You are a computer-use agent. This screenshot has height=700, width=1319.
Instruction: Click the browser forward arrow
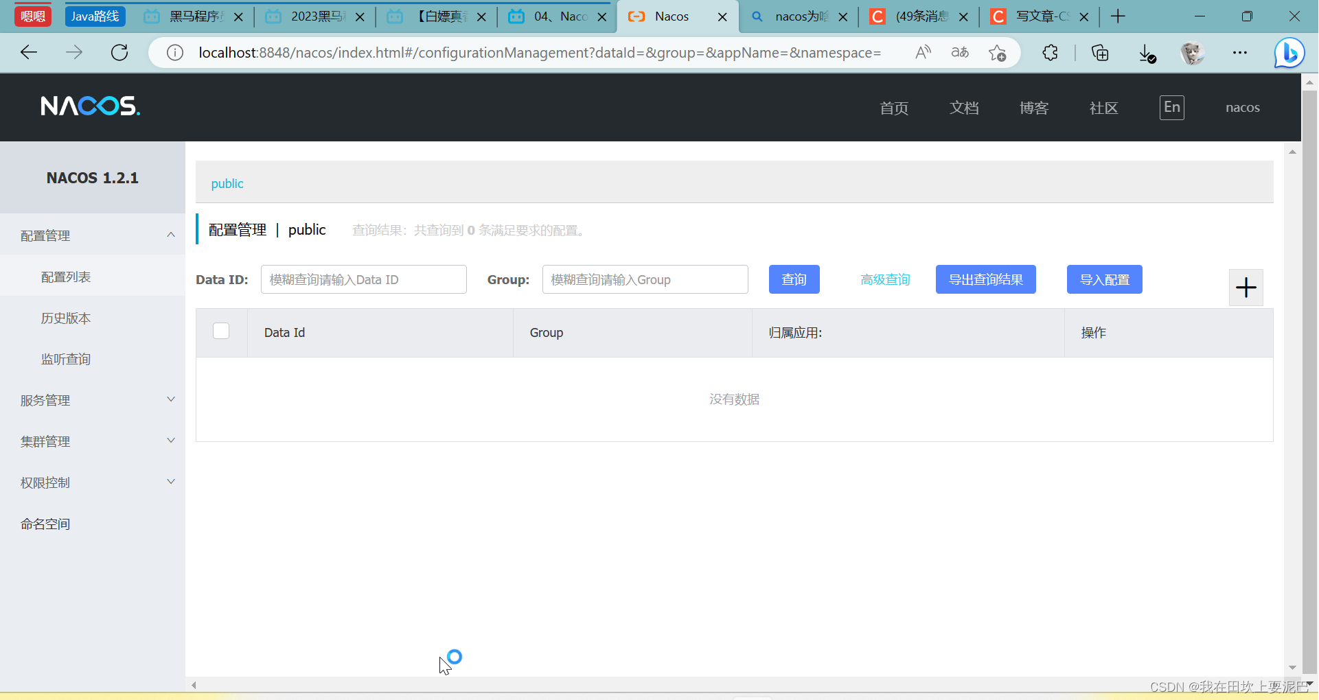(x=74, y=52)
